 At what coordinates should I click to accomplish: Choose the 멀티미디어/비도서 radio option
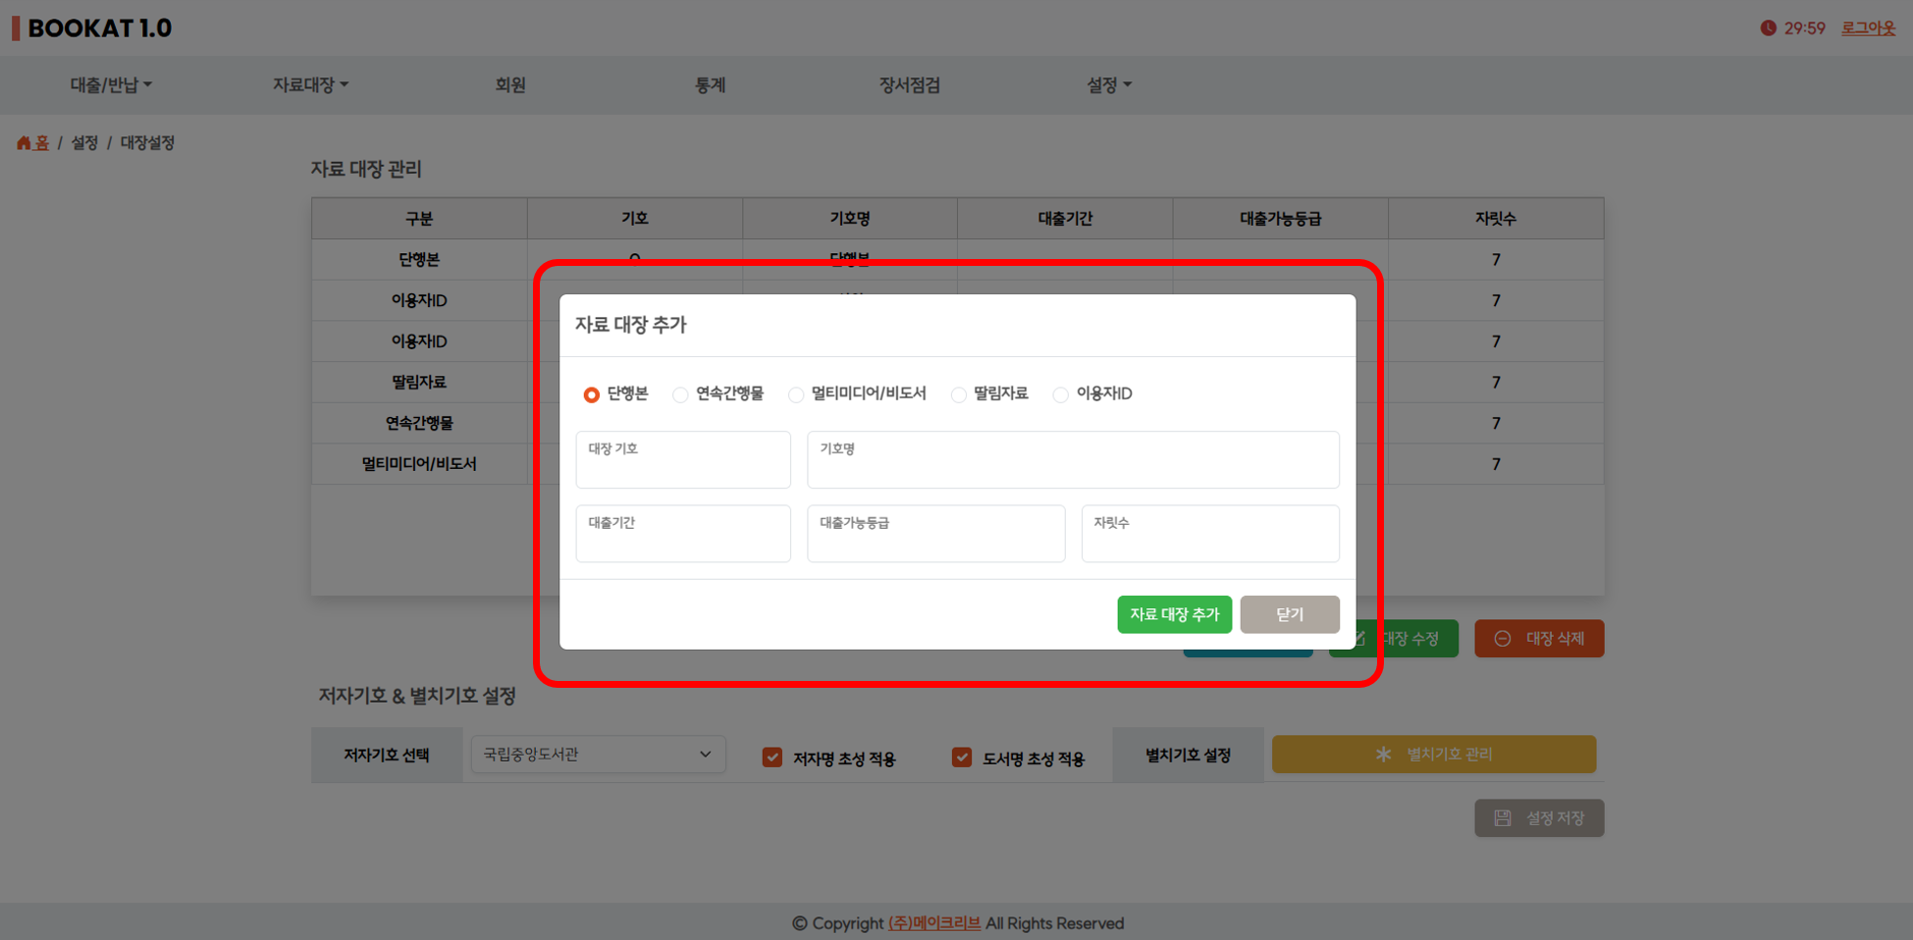pyautogui.click(x=796, y=394)
